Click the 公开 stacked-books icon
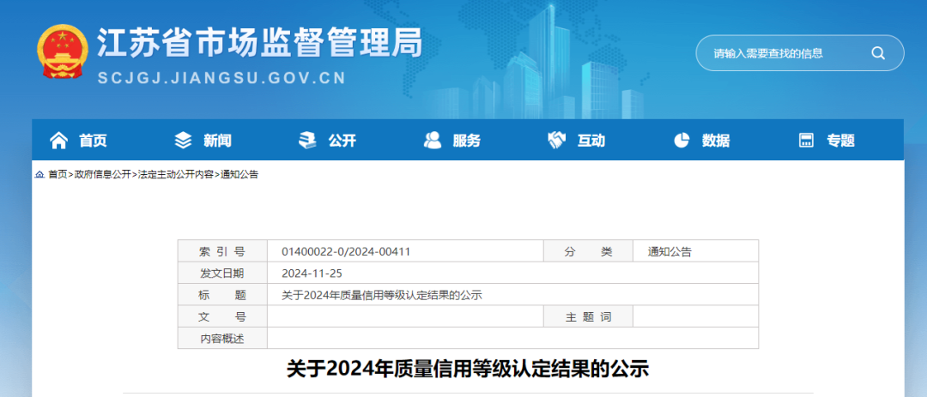 306,140
